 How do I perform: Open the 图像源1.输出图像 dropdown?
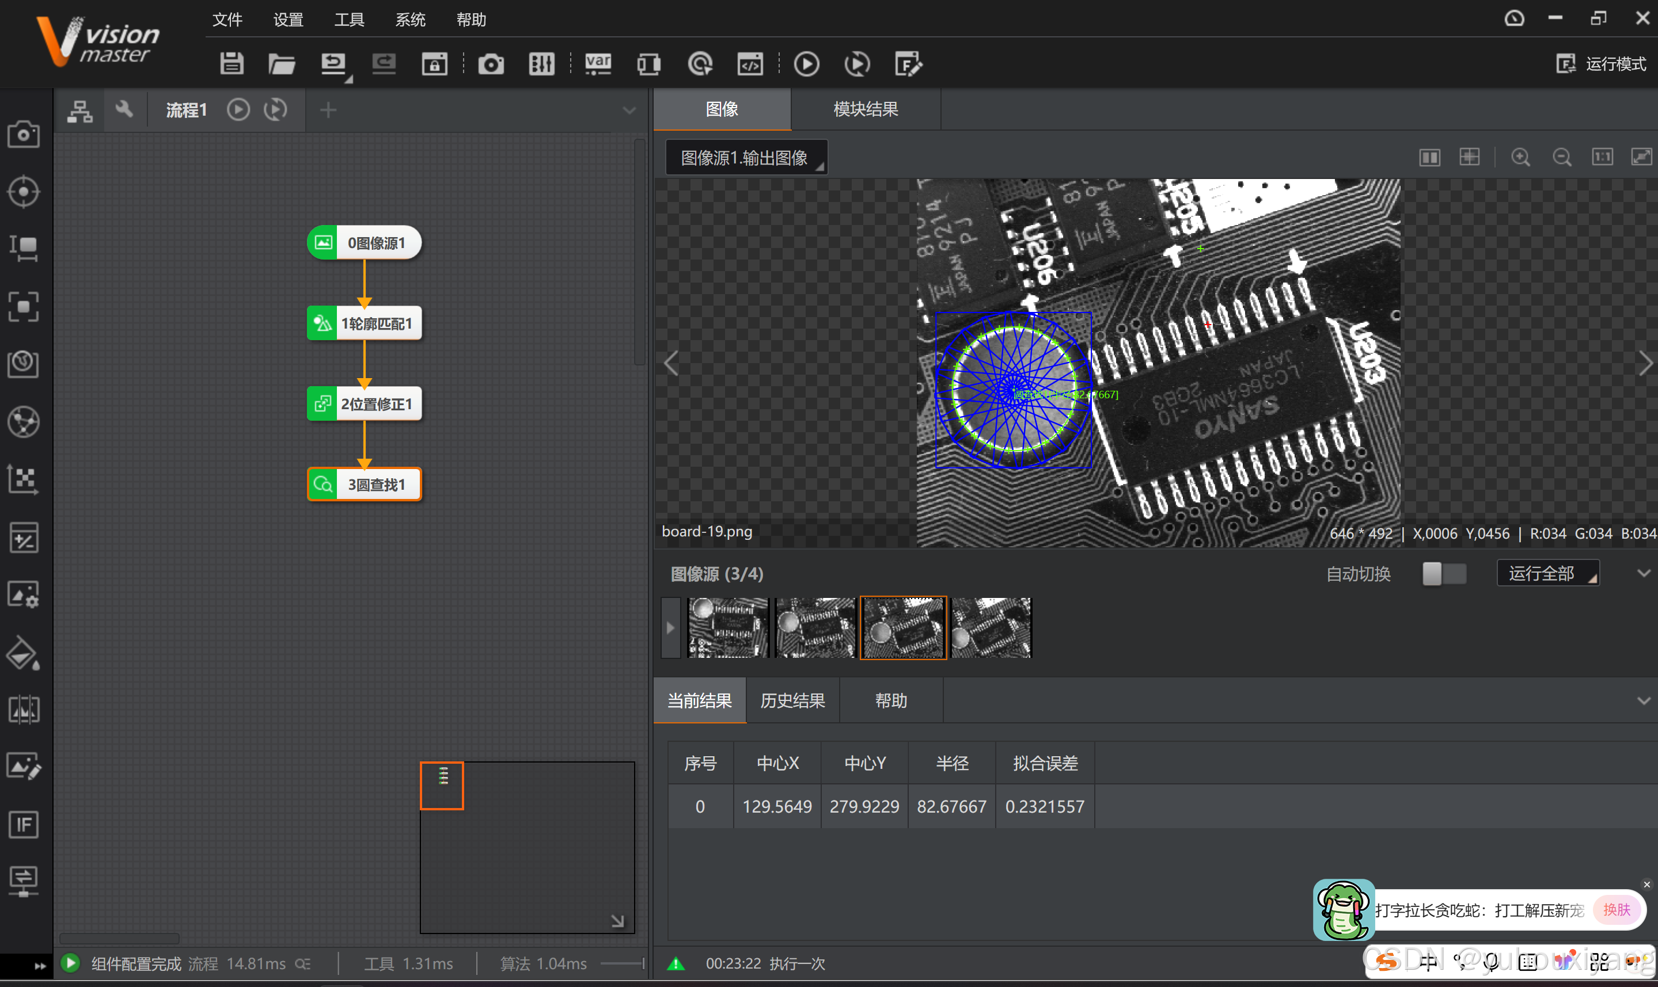pyautogui.click(x=746, y=158)
